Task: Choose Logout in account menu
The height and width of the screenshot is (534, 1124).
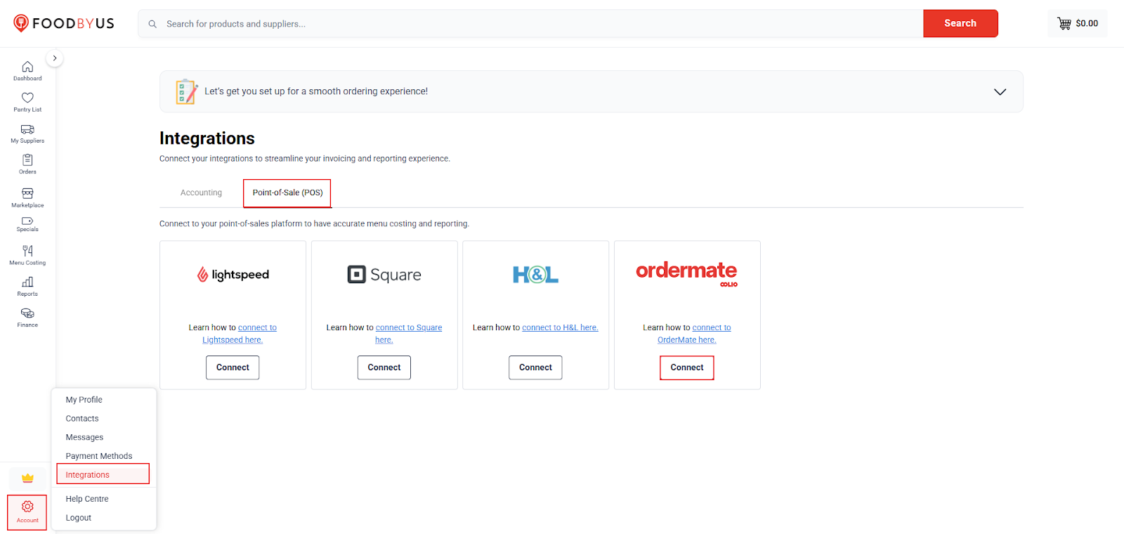Action: click(79, 518)
